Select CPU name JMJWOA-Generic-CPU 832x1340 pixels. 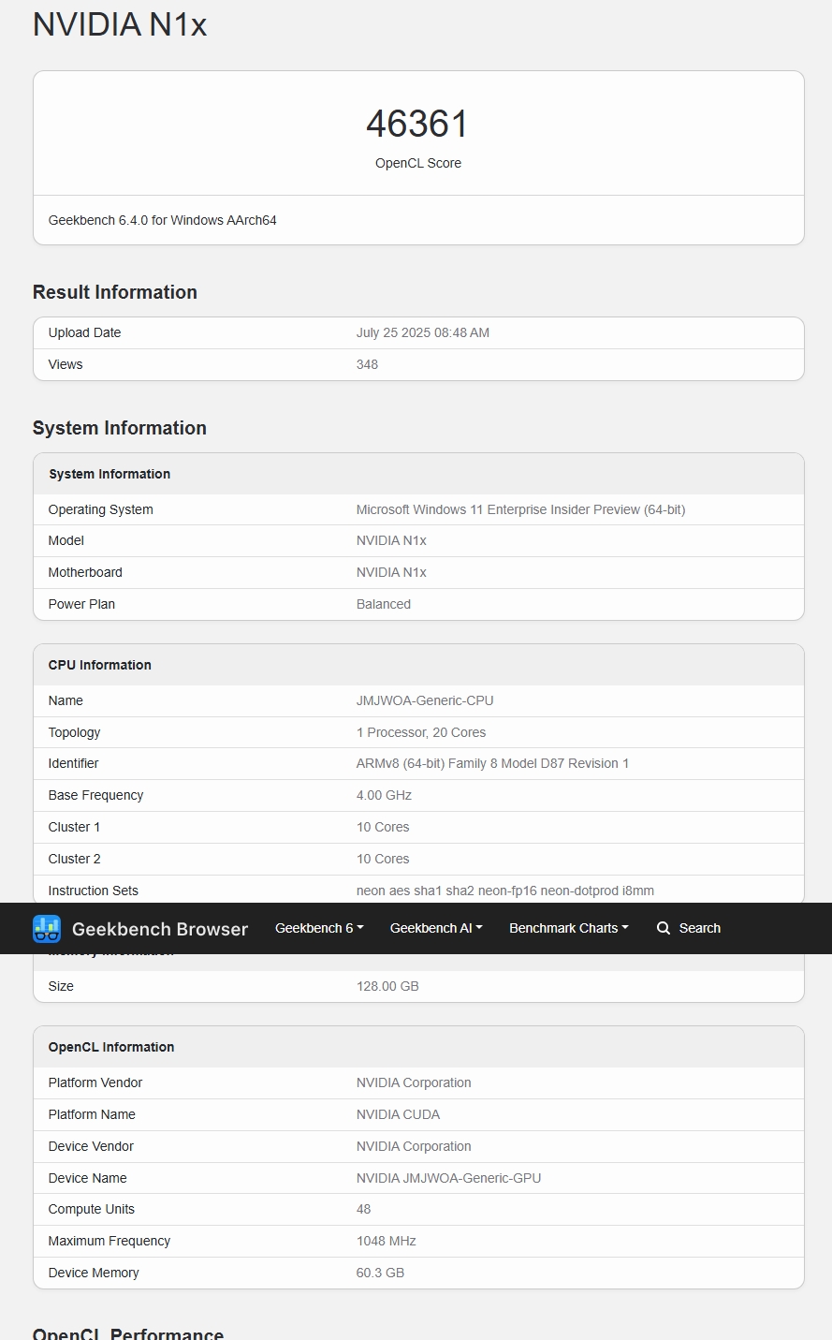coord(425,700)
